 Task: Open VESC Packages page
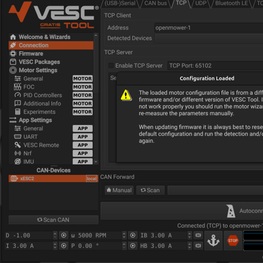point(51,62)
